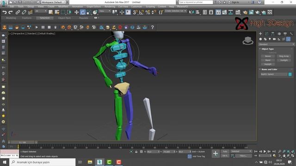
Task: Open the Curve Editor icon
Action: click(x=224, y=12)
